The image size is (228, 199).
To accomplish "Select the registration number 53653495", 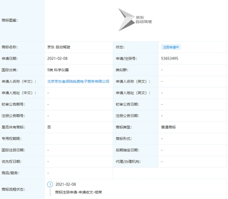I will point(169,59).
